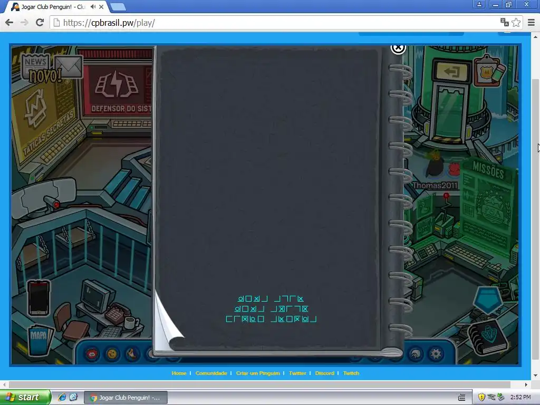Click the browser back arrow
The height and width of the screenshot is (405, 540).
tap(9, 23)
